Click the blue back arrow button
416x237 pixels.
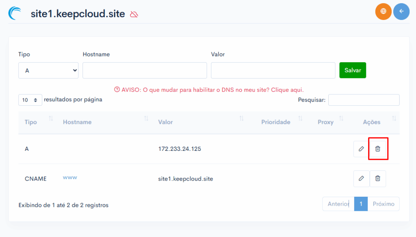[x=401, y=11]
